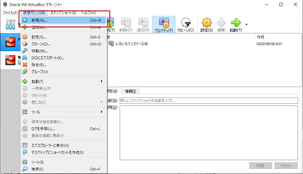Open the ヘルプ(H) menu
This screenshot has width=303, height=174.
point(88,13)
